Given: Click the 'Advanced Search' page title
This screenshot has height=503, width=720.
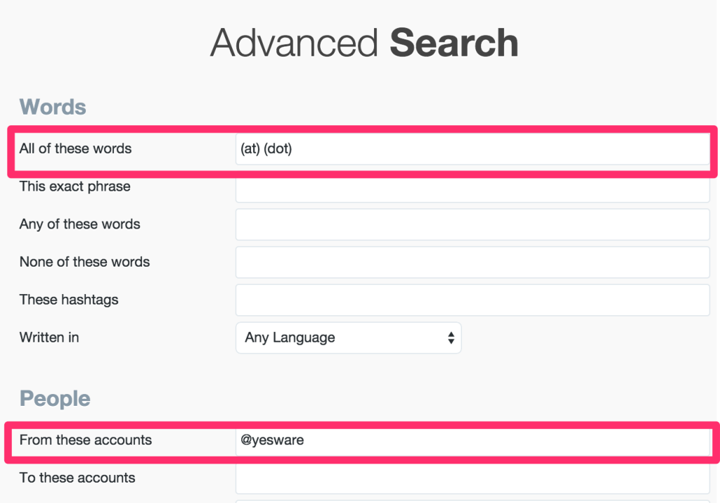Looking at the screenshot, I should tap(364, 43).
